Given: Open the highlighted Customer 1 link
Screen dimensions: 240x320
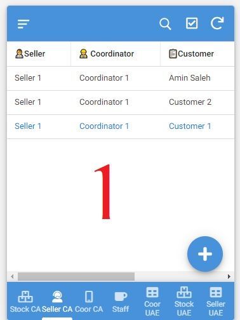Looking at the screenshot, I should [x=190, y=126].
